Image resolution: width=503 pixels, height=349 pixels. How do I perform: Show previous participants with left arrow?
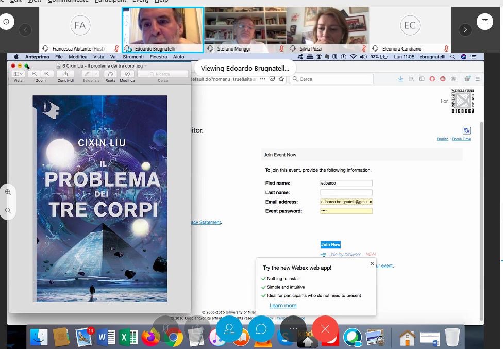pos(25,30)
